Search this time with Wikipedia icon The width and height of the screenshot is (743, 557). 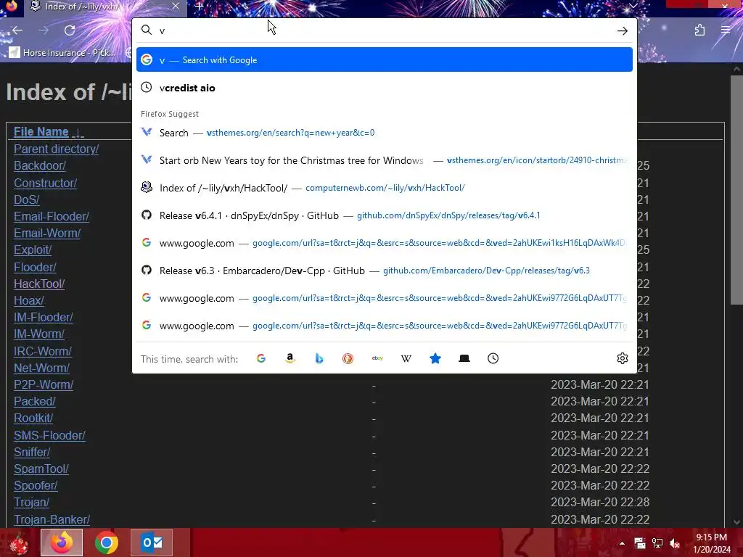click(406, 358)
